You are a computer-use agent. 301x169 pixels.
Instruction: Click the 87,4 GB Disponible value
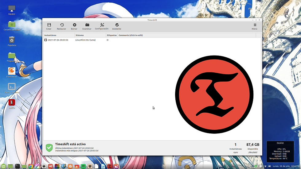pos(253,145)
